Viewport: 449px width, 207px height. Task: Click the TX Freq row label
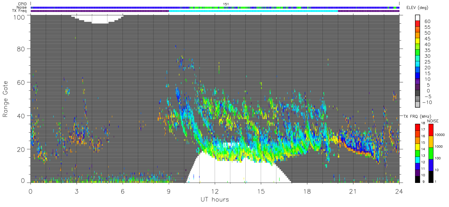[19, 11]
